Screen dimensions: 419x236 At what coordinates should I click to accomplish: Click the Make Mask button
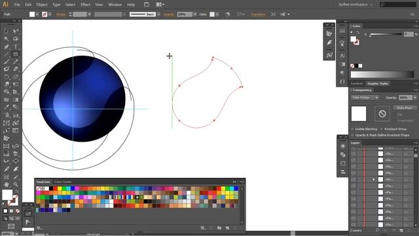[x=405, y=108]
